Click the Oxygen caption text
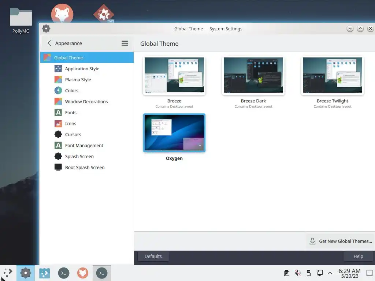The height and width of the screenshot is (281, 375). point(174,158)
